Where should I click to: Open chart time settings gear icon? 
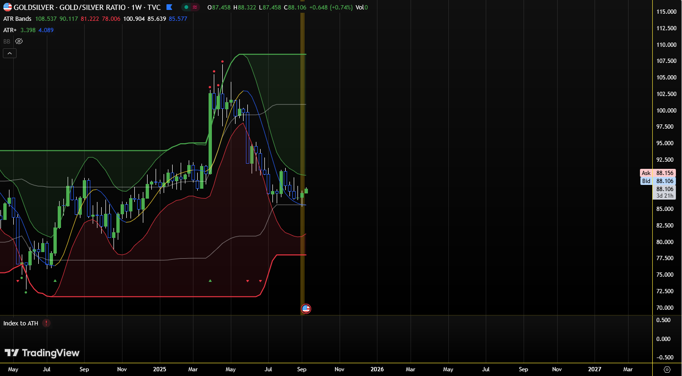click(x=667, y=369)
